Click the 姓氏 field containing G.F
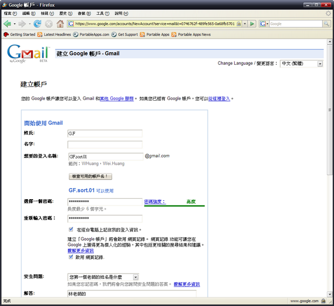Viewport: 334px width, 306px height. tap(105, 133)
